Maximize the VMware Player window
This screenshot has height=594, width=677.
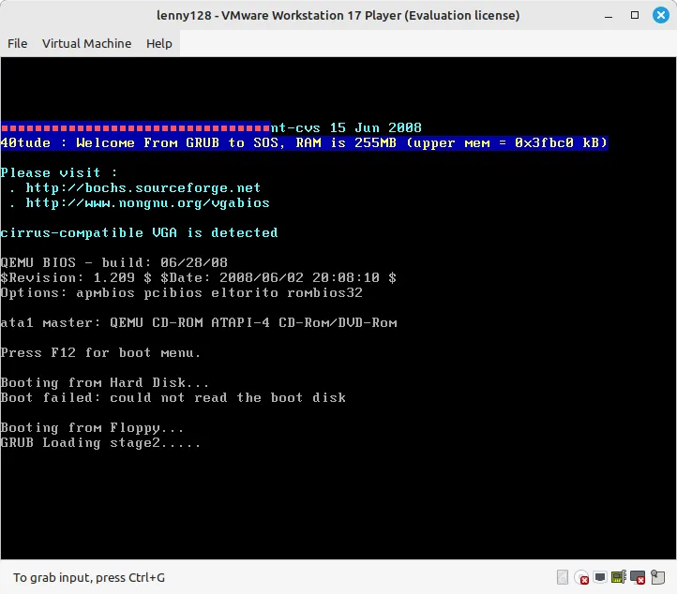click(635, 15)
